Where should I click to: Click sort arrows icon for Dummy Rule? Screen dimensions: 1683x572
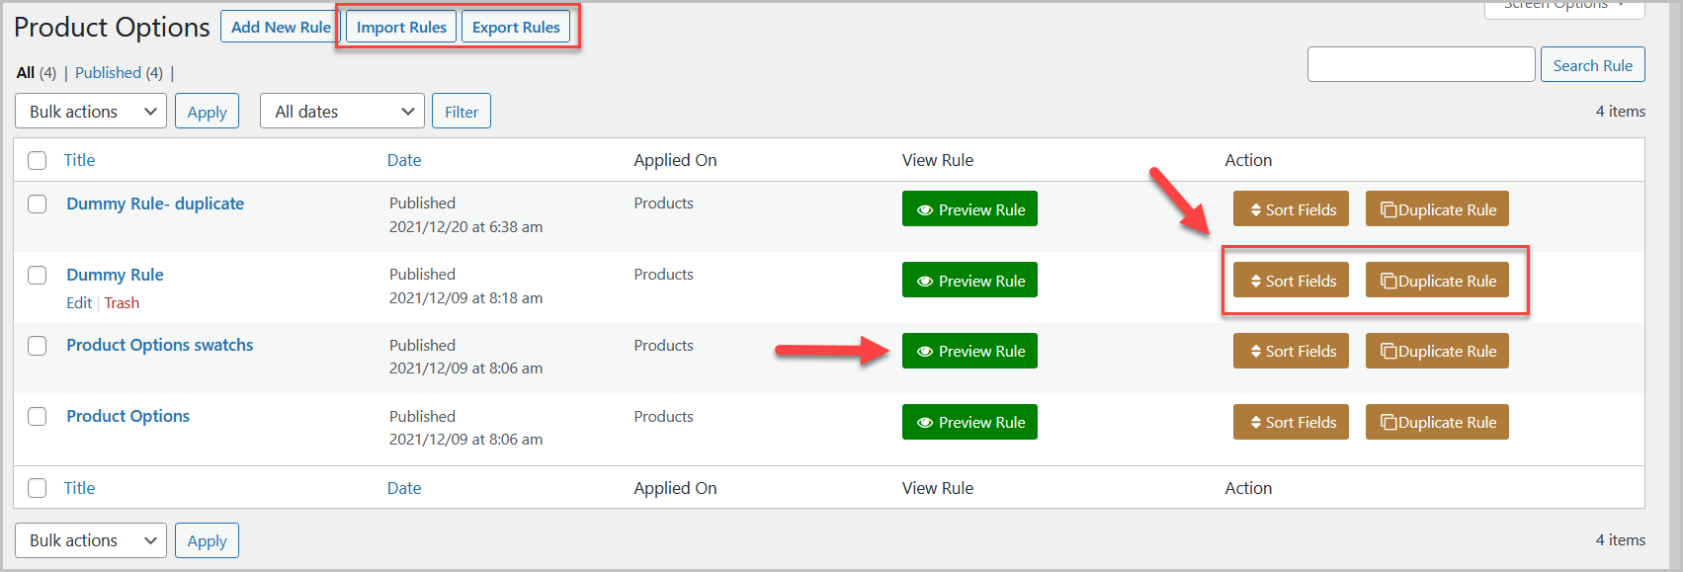1255,282
